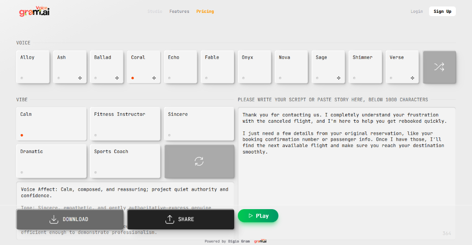This screenshot has height=245, width=472.
Task: Click the Sign Up button
Action: click(x=442, y=11)
